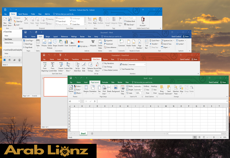Open Height Automatic dropdown in Excel

(138, 90)
